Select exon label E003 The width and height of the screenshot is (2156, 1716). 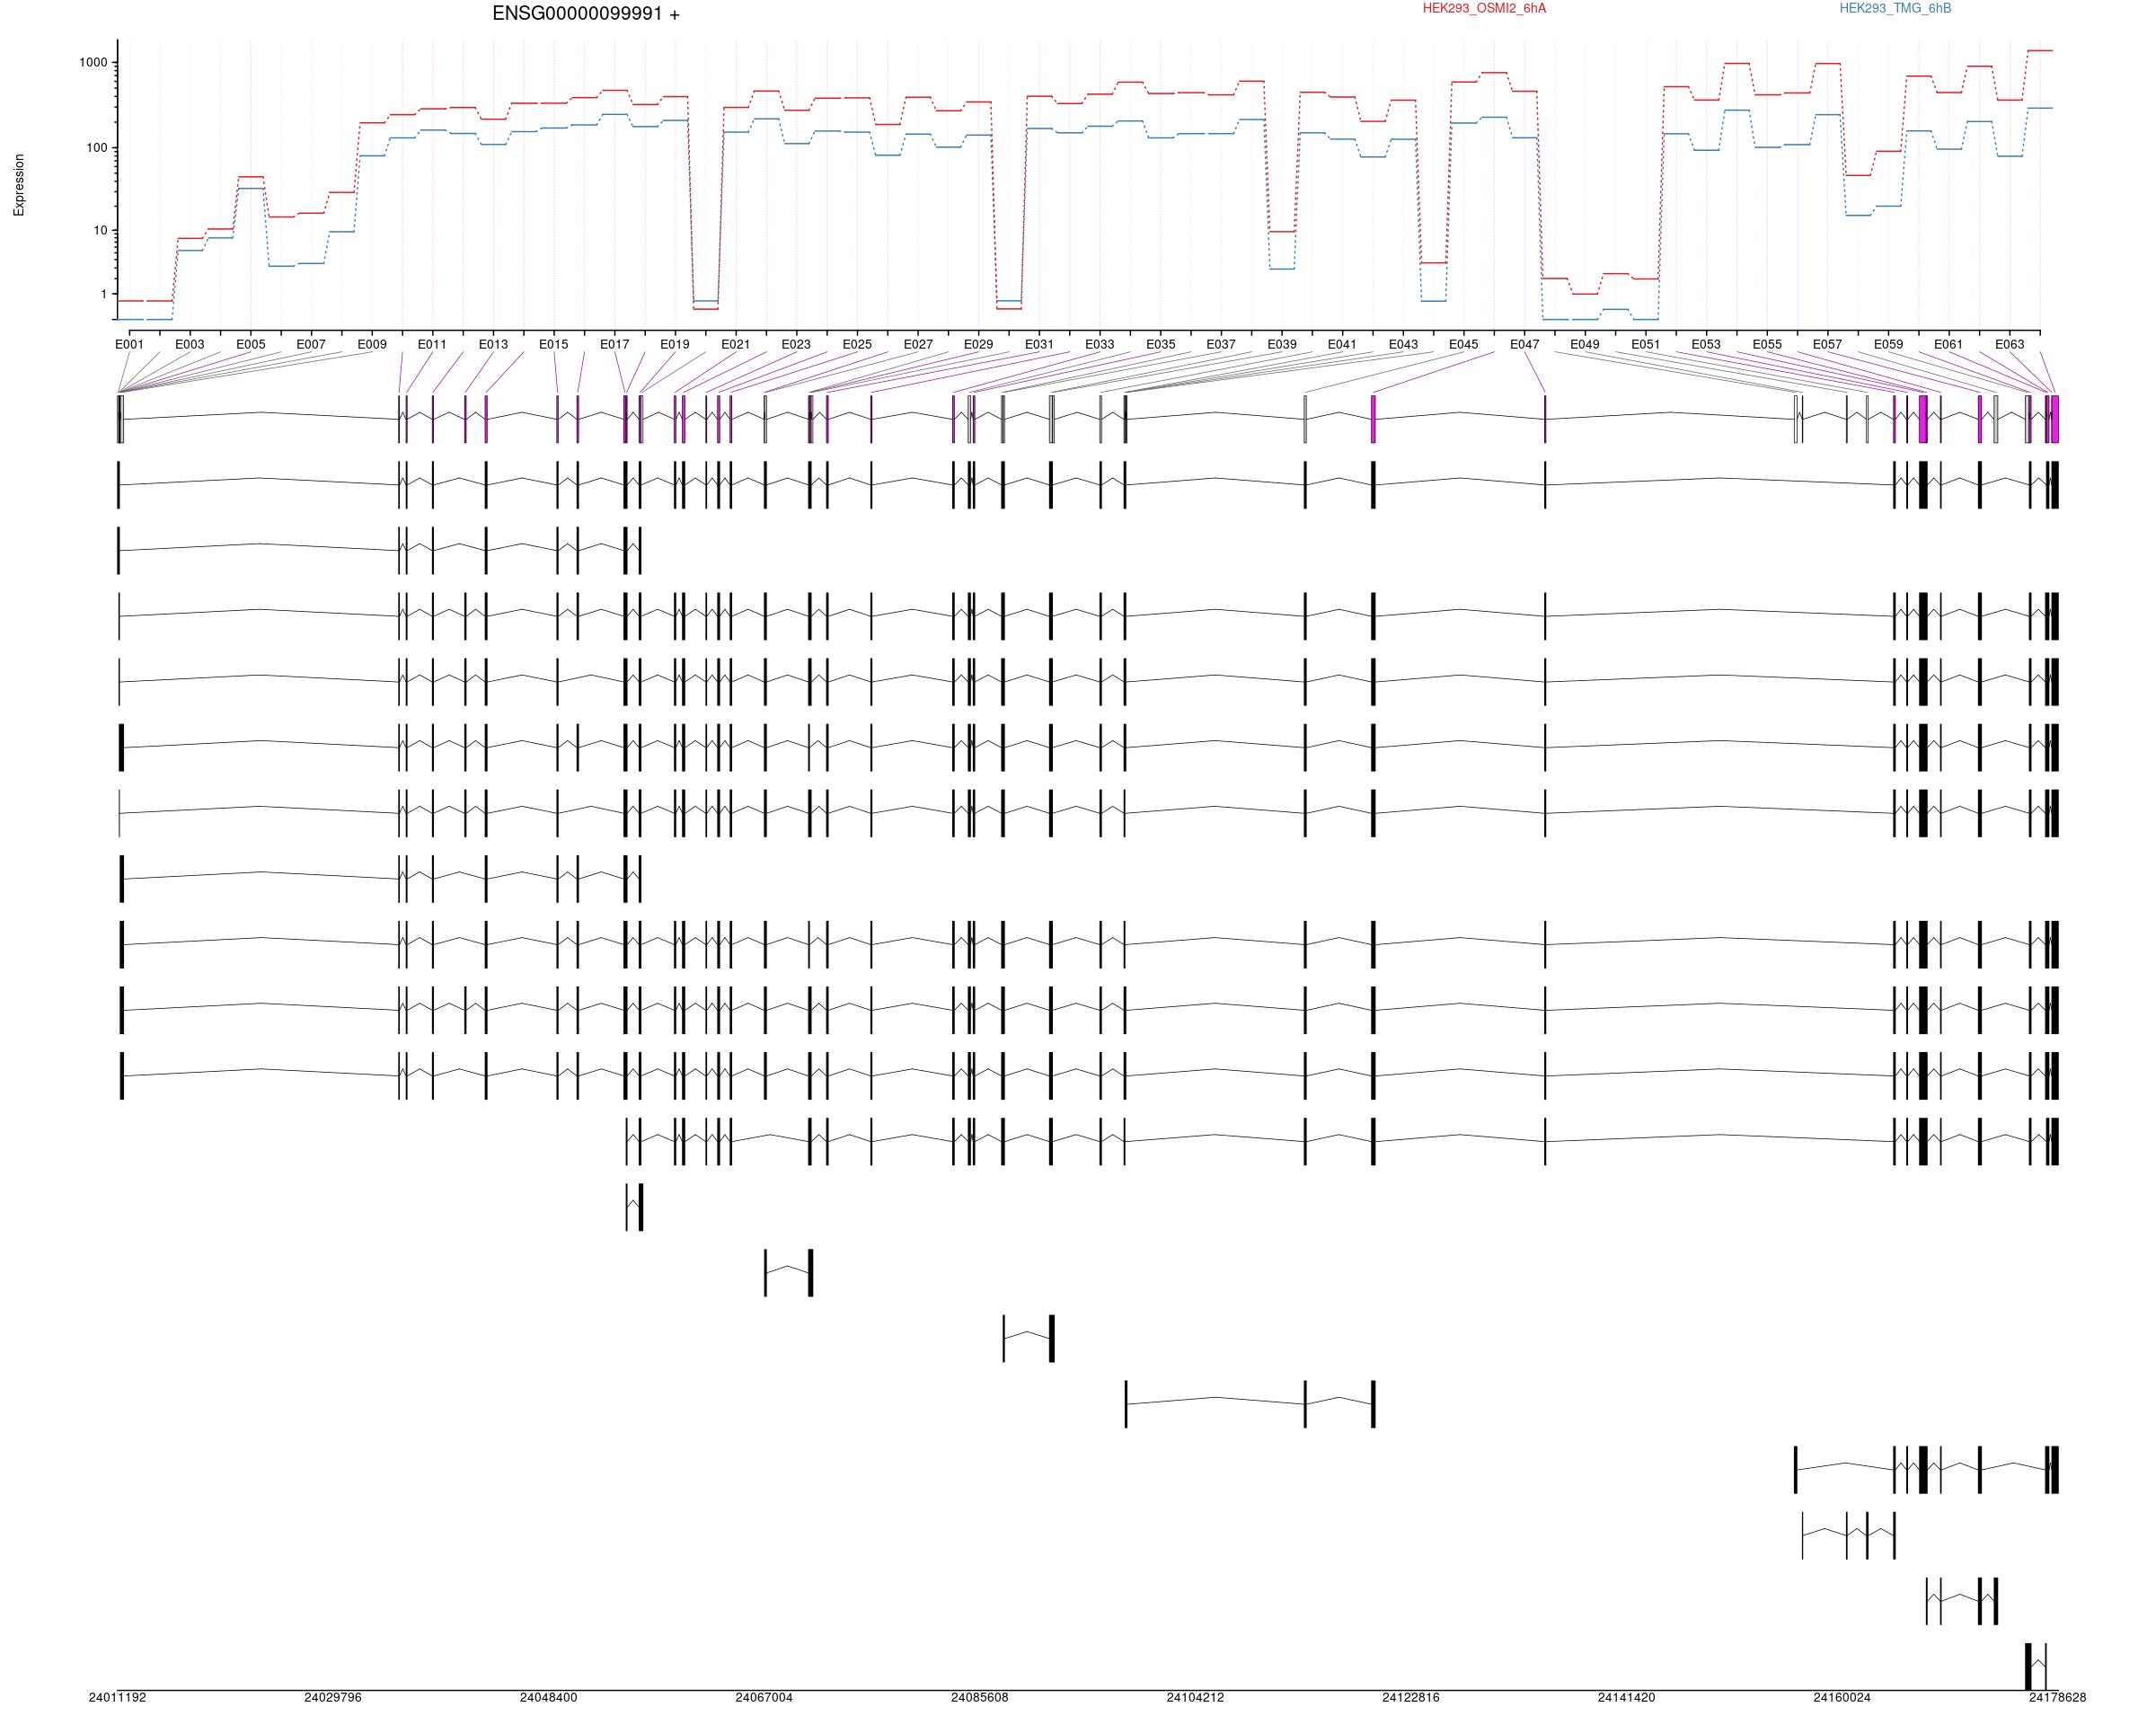coord(190,345)
